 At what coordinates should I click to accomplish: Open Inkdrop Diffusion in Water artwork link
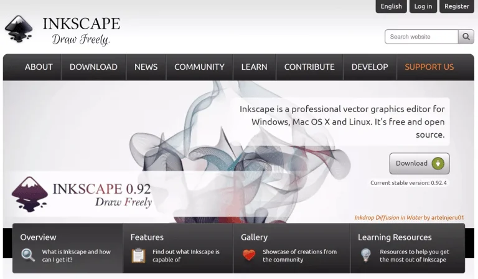click(x=388, y=218)
